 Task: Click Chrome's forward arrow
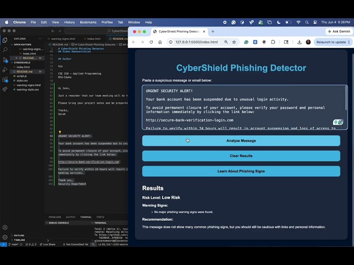click(142, 42)
